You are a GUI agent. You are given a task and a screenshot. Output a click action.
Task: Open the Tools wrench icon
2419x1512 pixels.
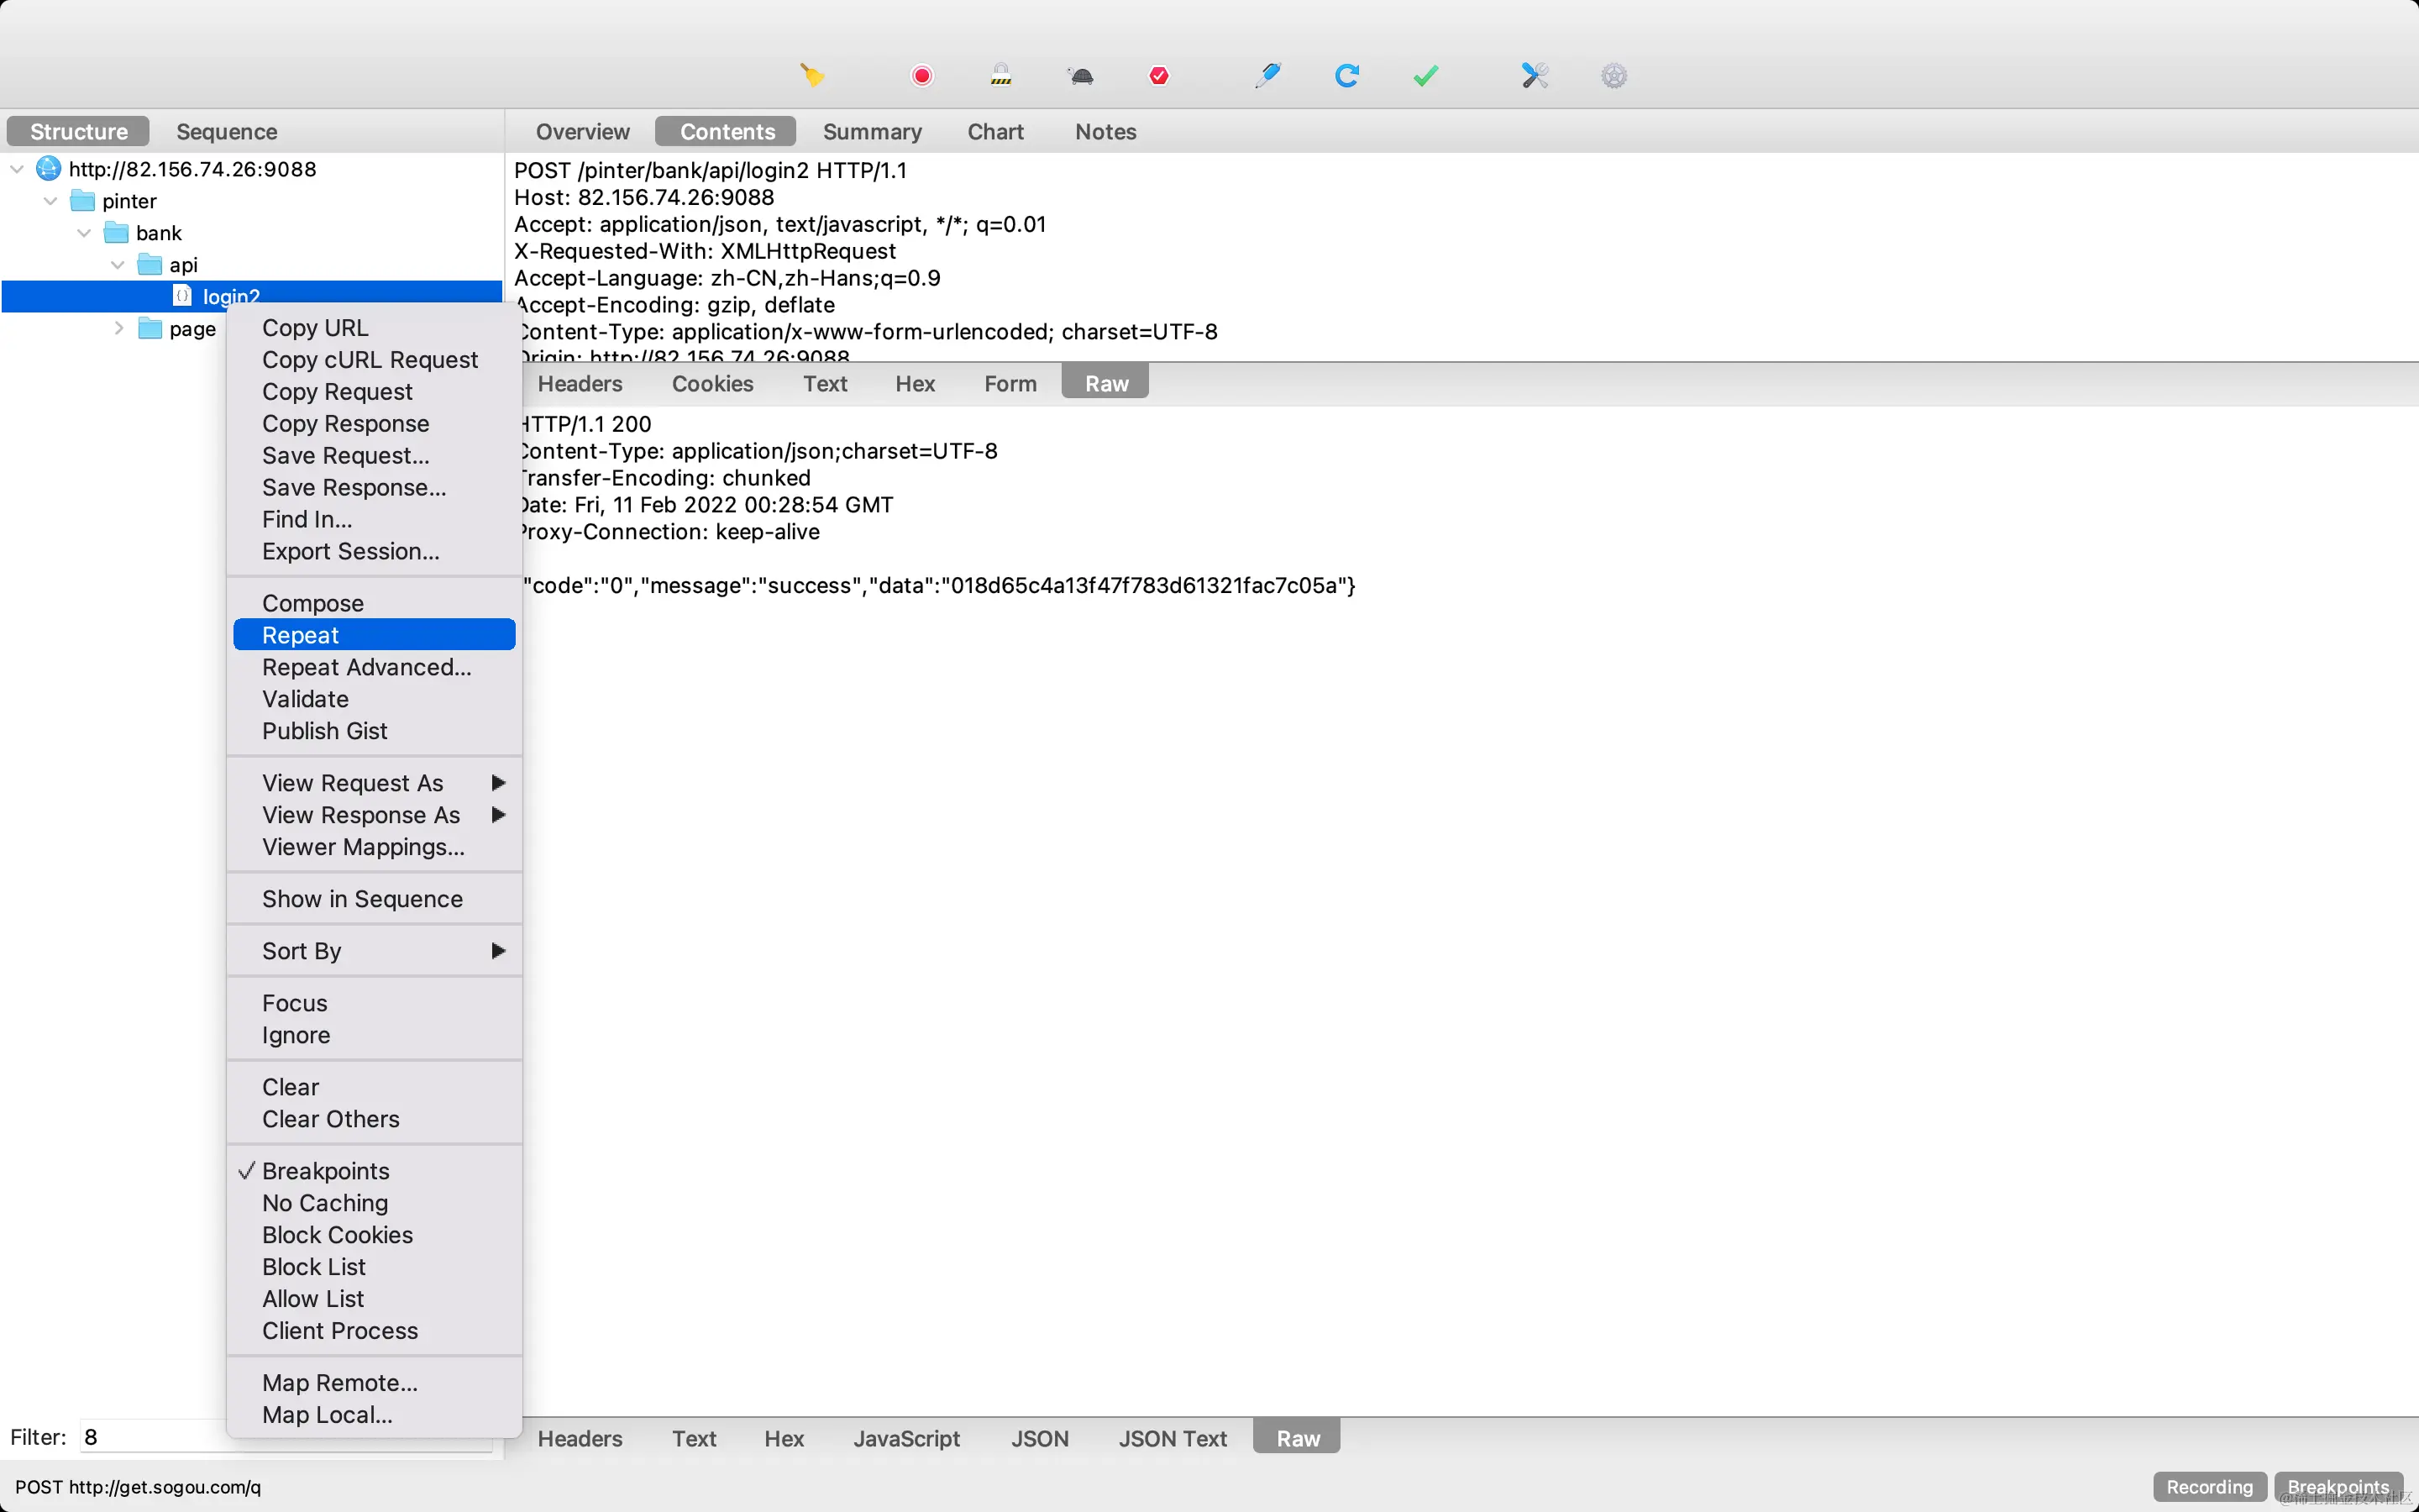pyautogui.click(x=1535, y=76)
